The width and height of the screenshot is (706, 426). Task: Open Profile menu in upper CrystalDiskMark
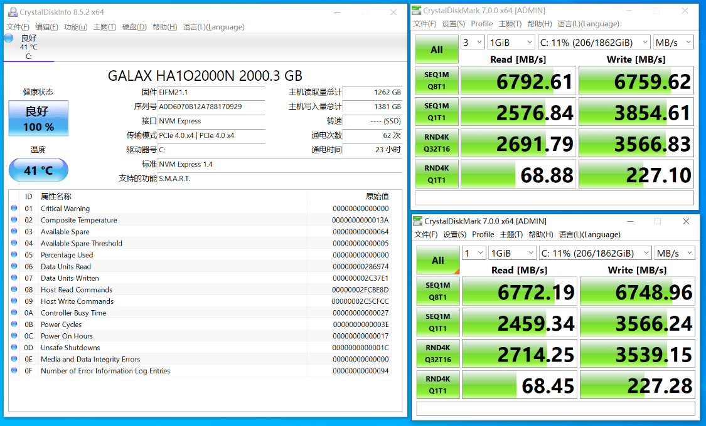click(482, 24)
